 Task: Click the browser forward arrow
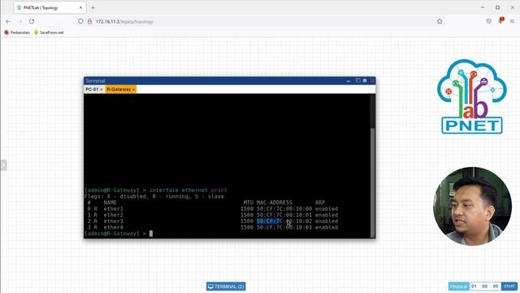(x=19, y=21)
